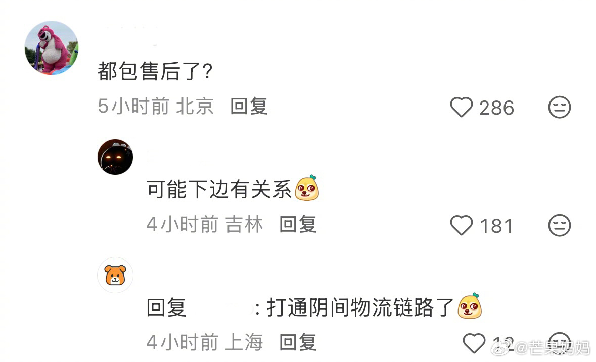Click the emoji after 打通阴间物流链路了
596x362 pixels.
(470, 306)
